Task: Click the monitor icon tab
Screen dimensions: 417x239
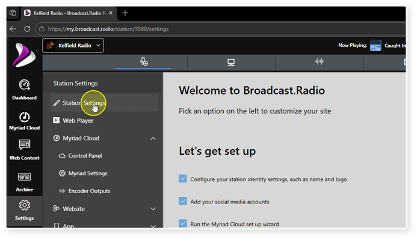Action: click(x=231, y=63)
